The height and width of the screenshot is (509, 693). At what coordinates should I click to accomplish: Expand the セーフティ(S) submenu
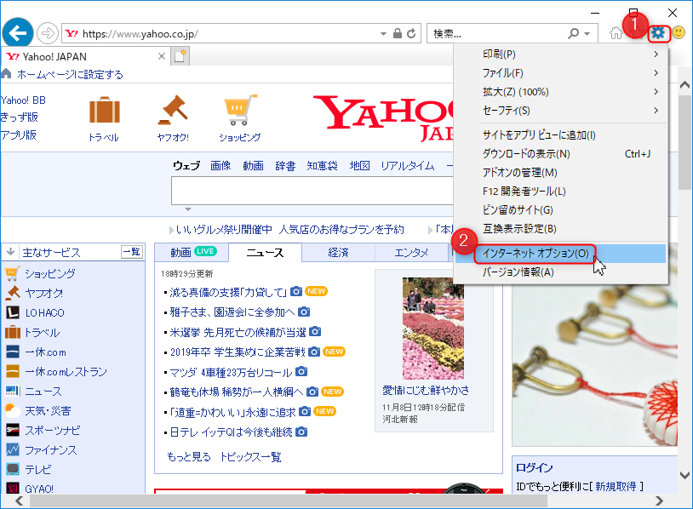pos(656,111)
